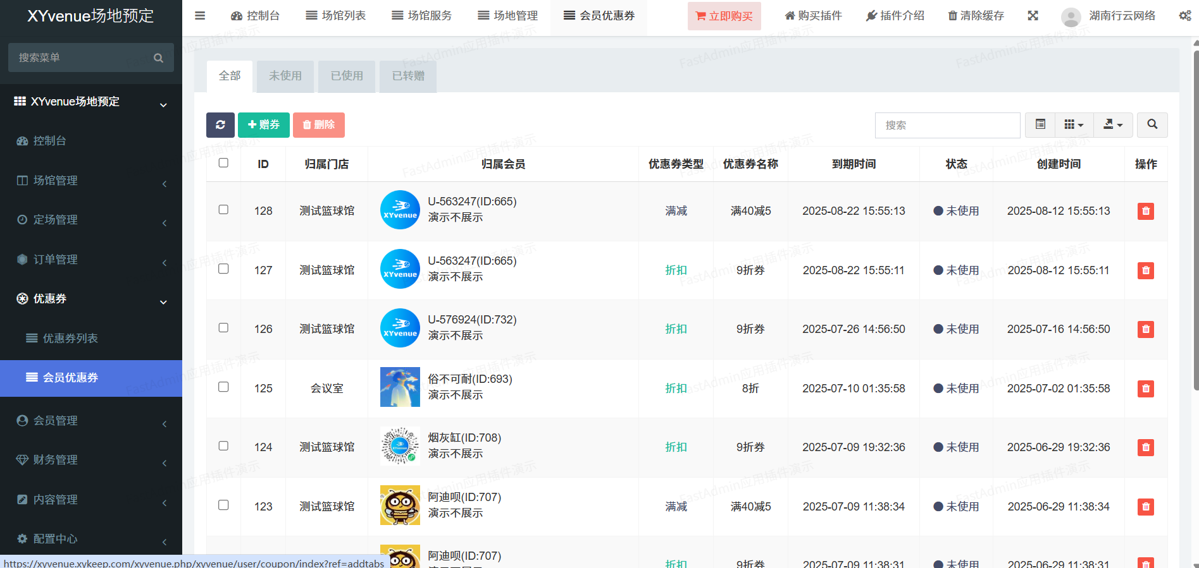This screenshot has width=1199, height=568.
Task: Open the columns visibility dropdown
Action: point(1074,125)
